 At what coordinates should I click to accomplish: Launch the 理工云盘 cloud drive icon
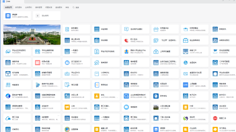coord(8,118)
